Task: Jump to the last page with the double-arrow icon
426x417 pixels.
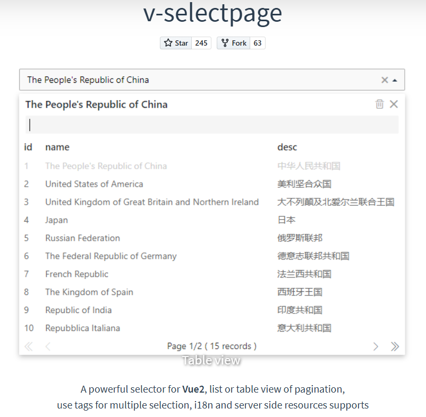Action: (x=395, y=346)
